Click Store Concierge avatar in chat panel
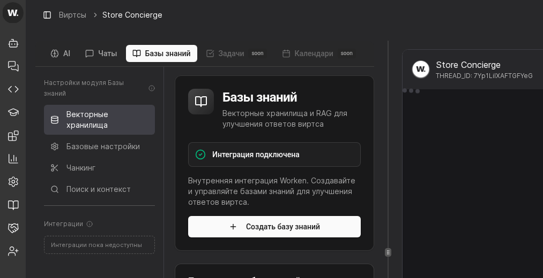543x278 pixels. point(421,69)
